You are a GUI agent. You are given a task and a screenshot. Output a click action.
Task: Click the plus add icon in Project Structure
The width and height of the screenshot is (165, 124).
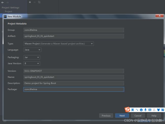(30, 2)
